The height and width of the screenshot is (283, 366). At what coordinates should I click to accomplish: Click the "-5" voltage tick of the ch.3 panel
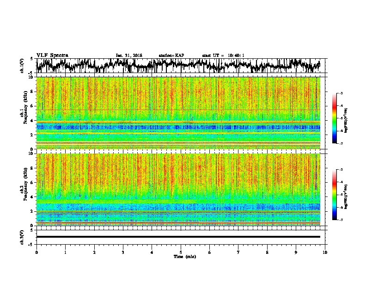(31, 245)
